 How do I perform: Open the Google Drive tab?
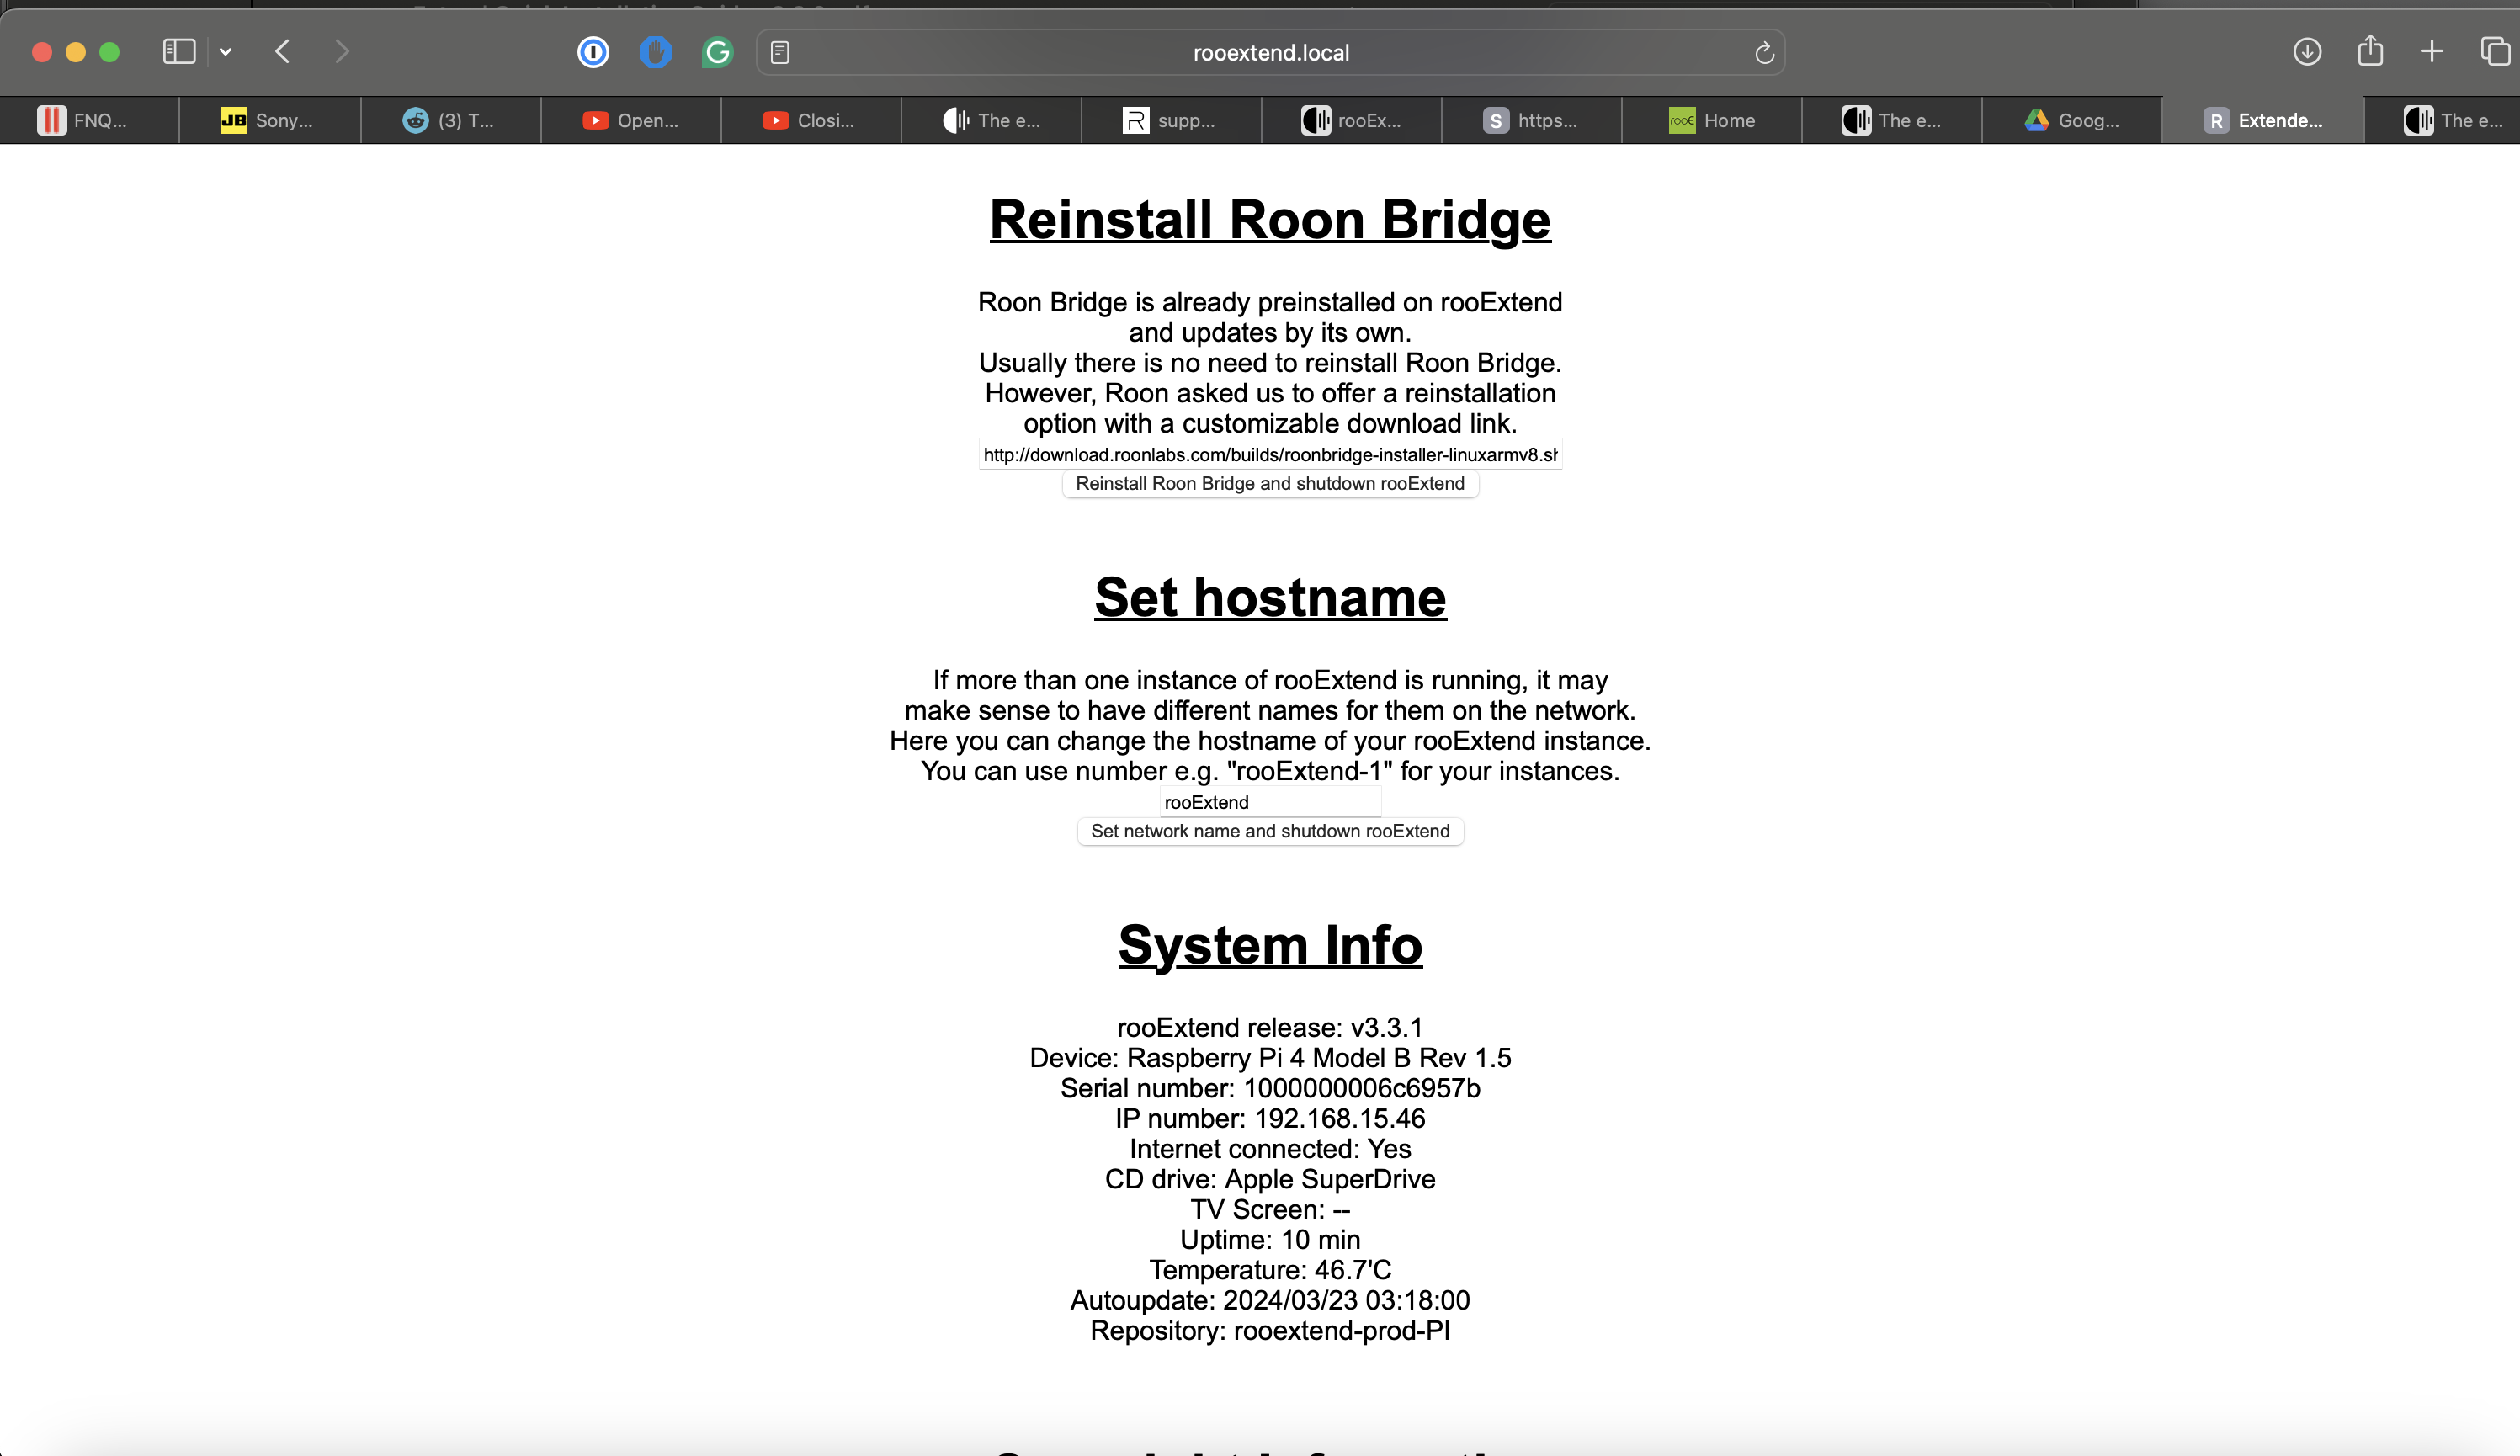tap(2072, 120)
